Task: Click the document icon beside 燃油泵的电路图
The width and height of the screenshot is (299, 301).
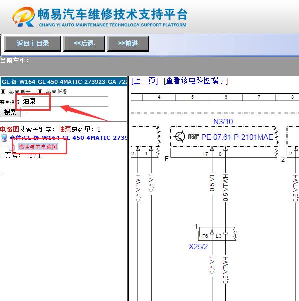Action: 11,147
